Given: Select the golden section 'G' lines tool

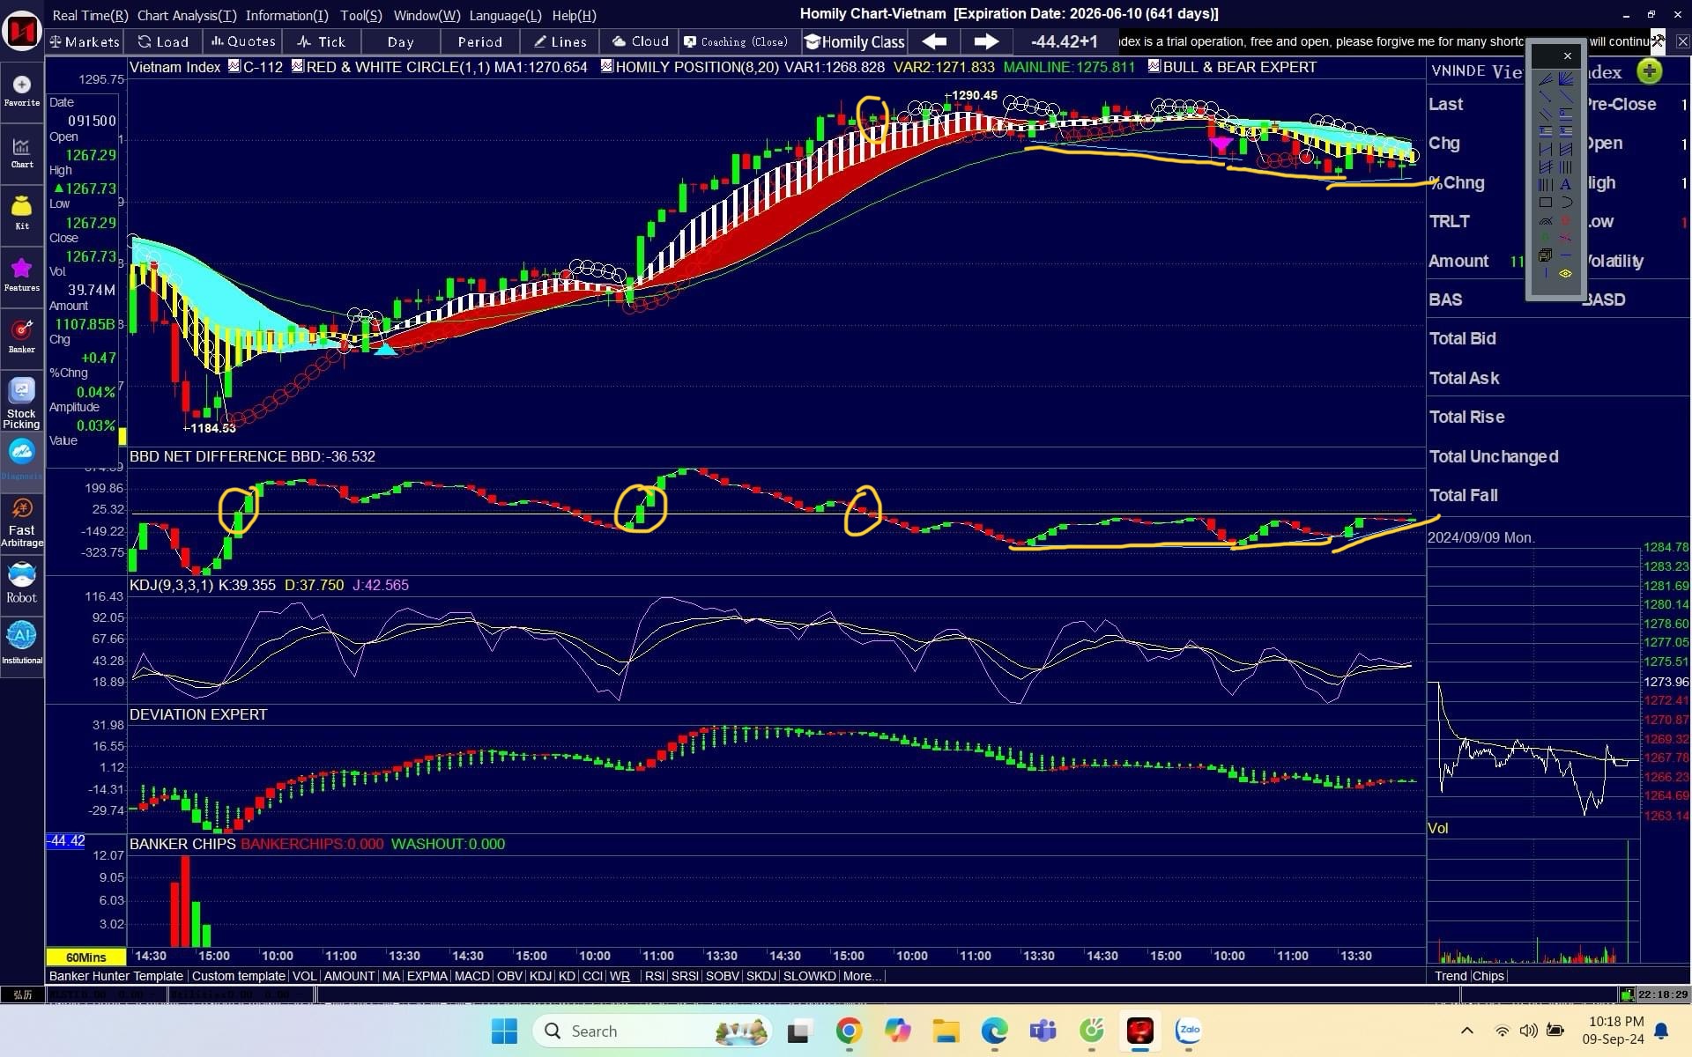Looking at the screenshot, I should click(x=1566, y=114).
